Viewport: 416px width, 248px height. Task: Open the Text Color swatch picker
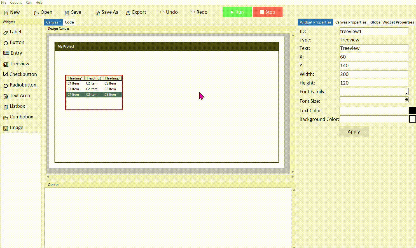coord(413,110)
